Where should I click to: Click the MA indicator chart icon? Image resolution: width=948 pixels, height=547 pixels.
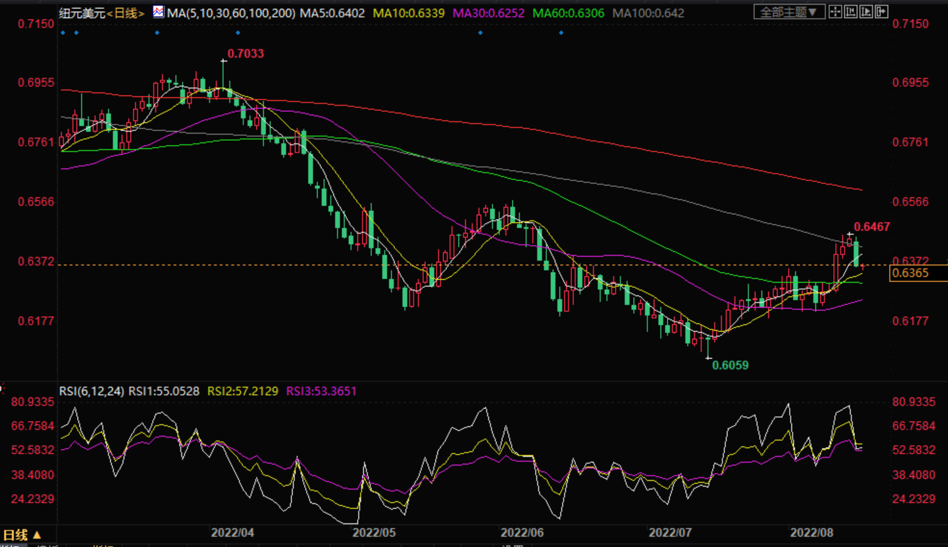coord(158,12)
